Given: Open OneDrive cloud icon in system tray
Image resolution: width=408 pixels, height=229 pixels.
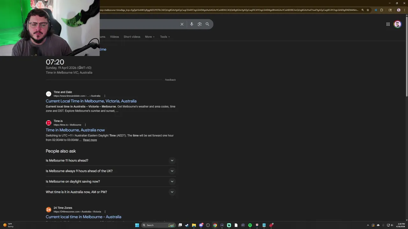Looking at the screenshot, I should pos(378,225).
